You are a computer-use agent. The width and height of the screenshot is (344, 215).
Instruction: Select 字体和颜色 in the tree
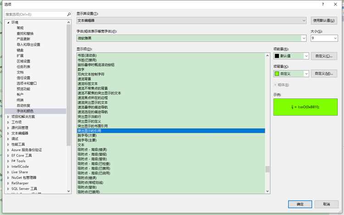point(25,111)
